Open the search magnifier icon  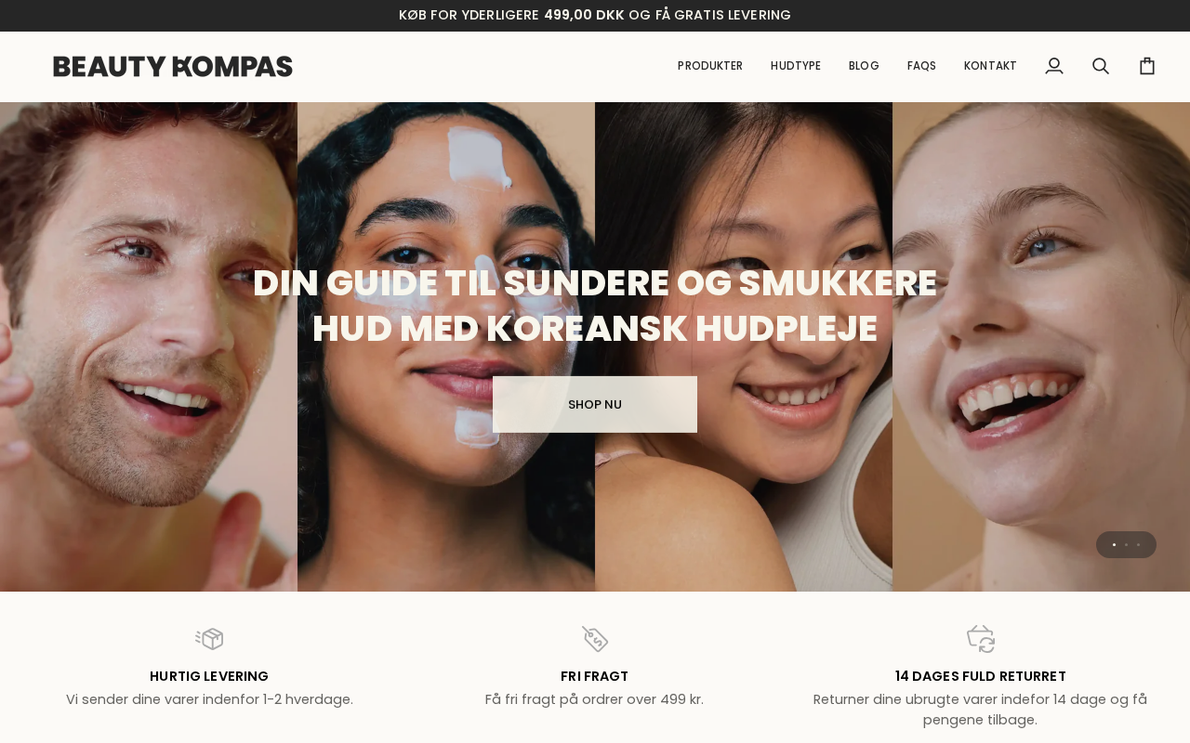pos(1101,66)
